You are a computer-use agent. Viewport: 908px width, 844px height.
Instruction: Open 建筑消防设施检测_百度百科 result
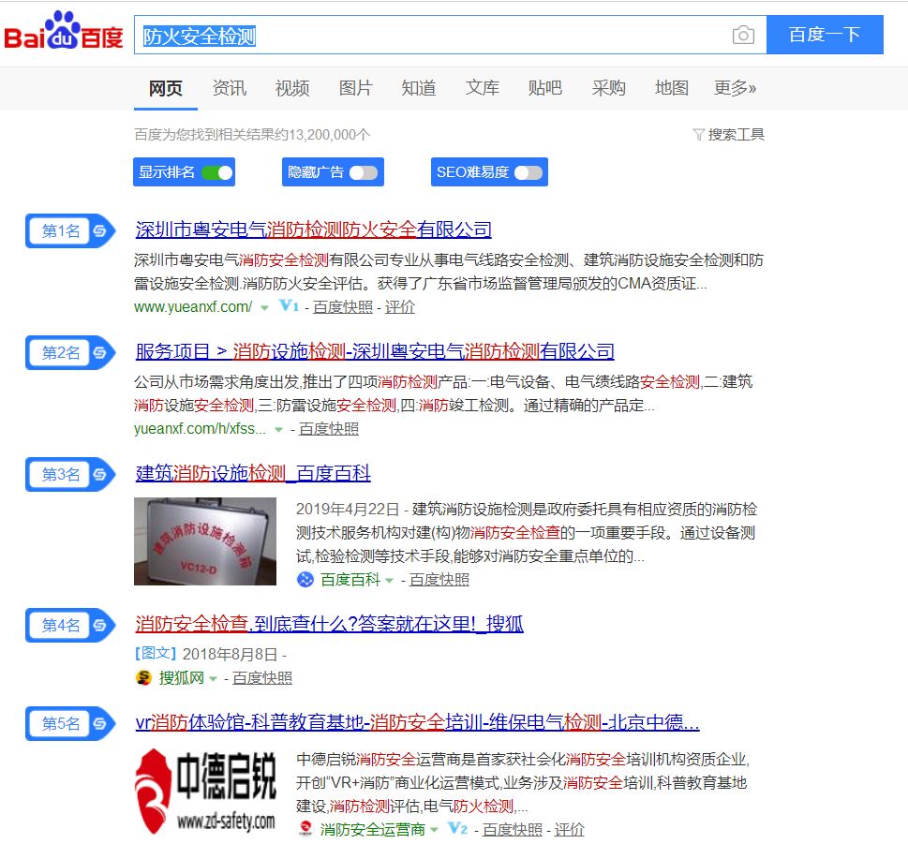[x=253, y=473]
